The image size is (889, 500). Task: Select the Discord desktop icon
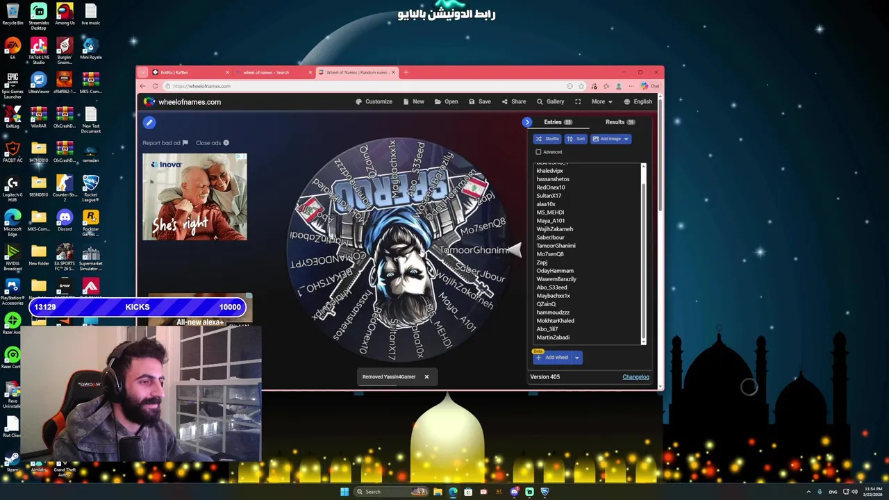[x=65, y=222]
